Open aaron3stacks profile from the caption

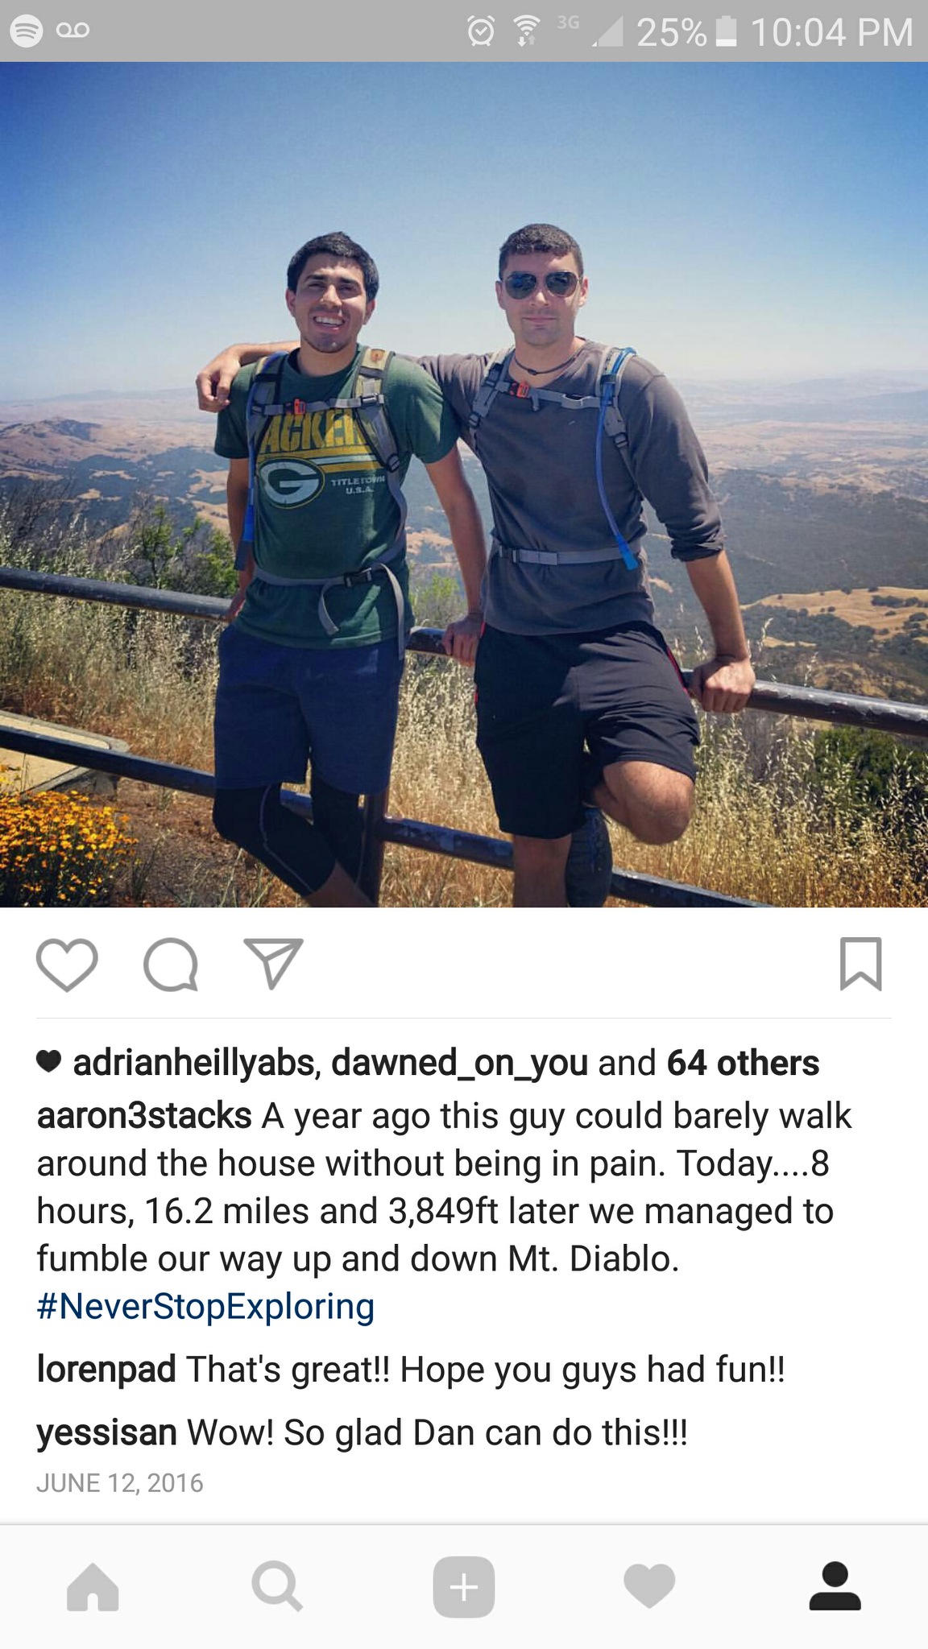pos(144,1116)
